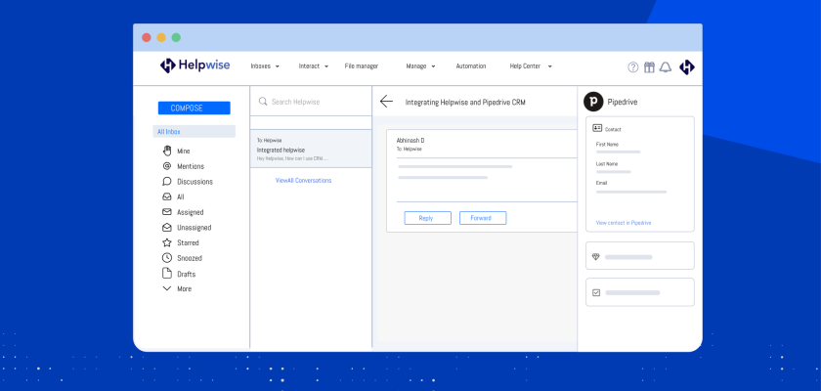Open notifications bell icon

(666, 67)
